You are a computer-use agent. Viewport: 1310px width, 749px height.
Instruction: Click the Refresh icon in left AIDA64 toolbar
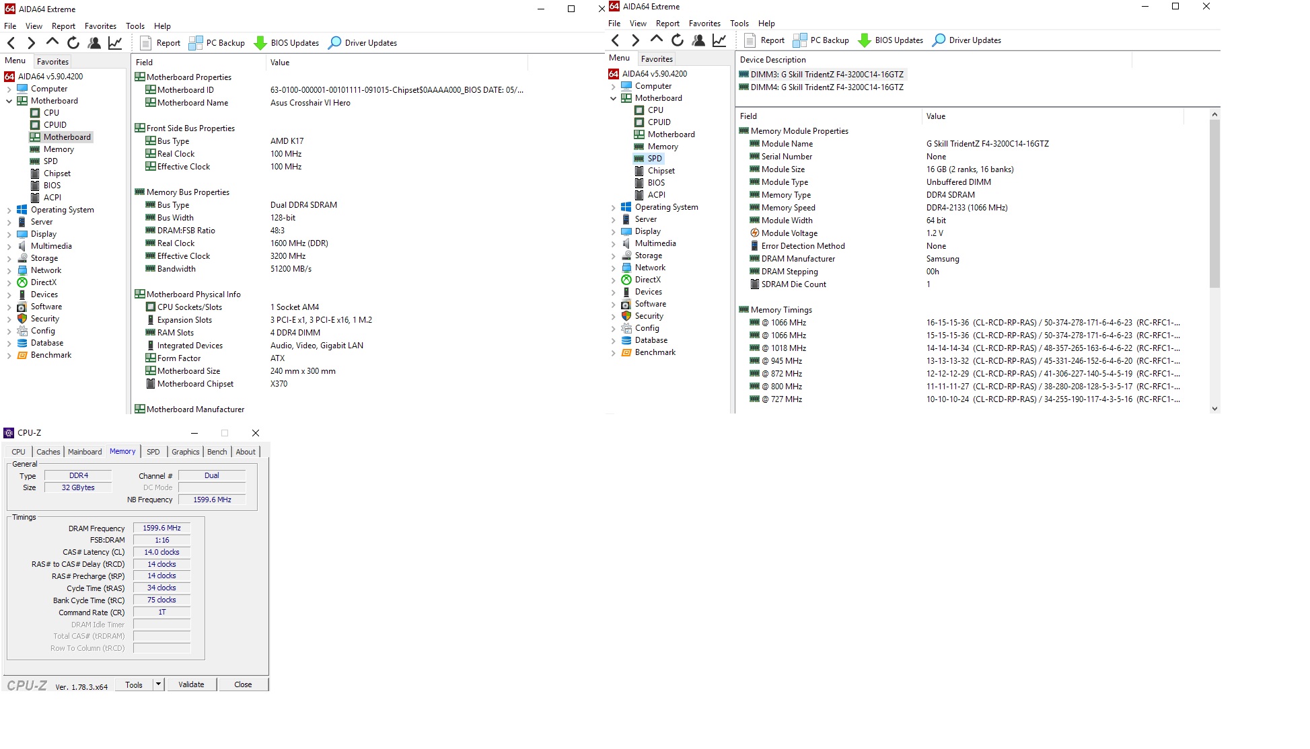pos(73,43)
